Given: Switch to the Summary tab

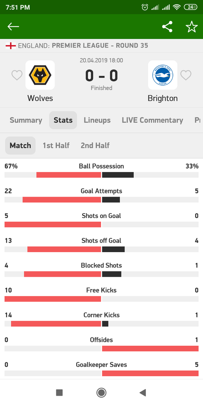Looking at the screenshot, I should tap(26, 120).
